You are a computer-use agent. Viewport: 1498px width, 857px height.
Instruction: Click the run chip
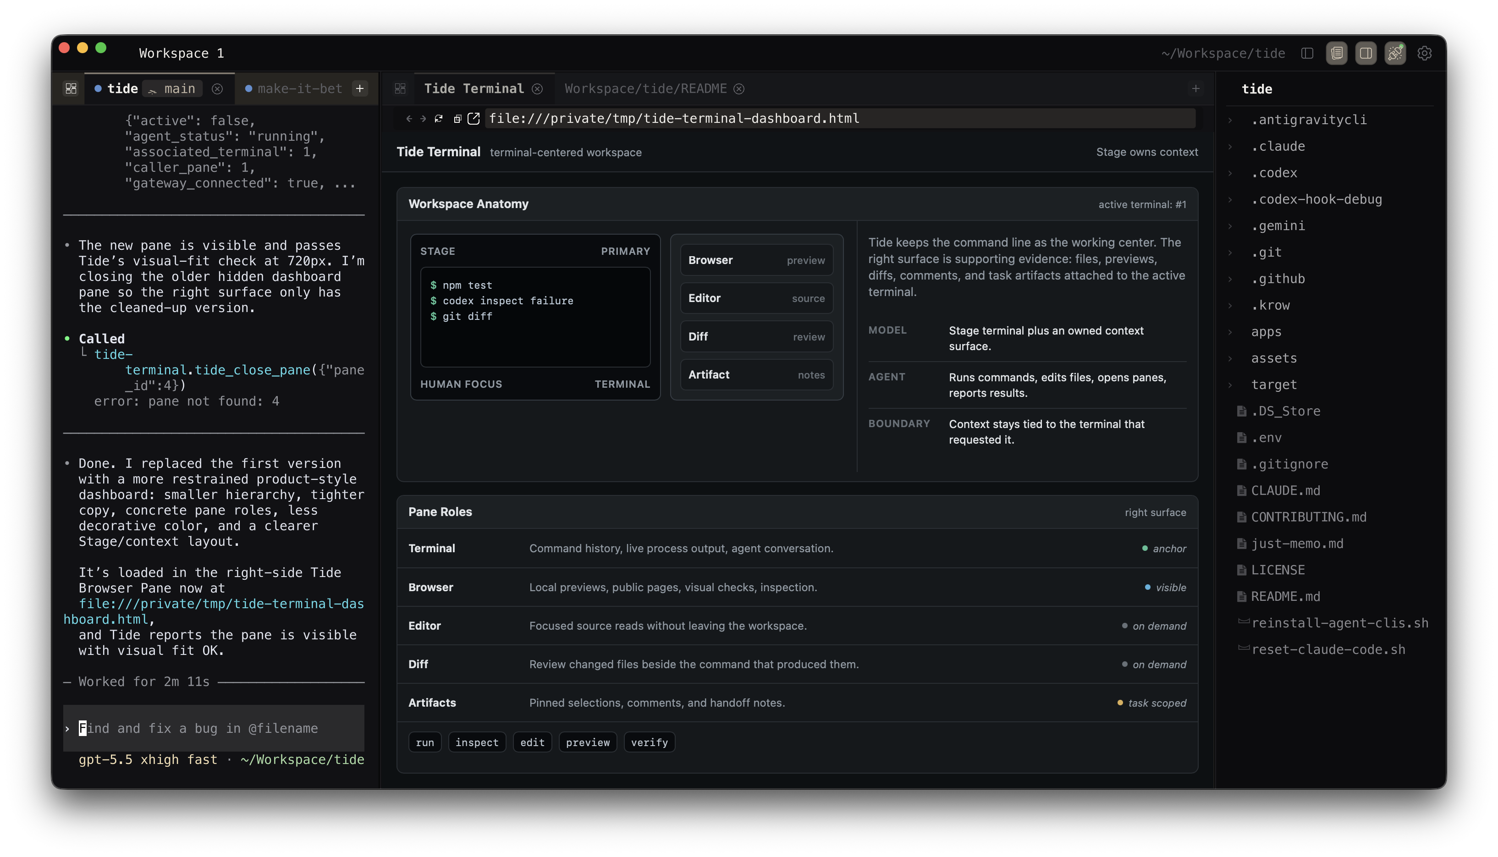(x=424, y=742)
